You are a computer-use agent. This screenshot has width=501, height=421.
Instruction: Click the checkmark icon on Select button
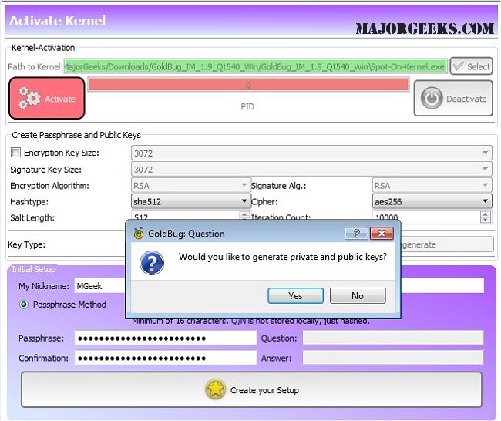pos(458,66)
